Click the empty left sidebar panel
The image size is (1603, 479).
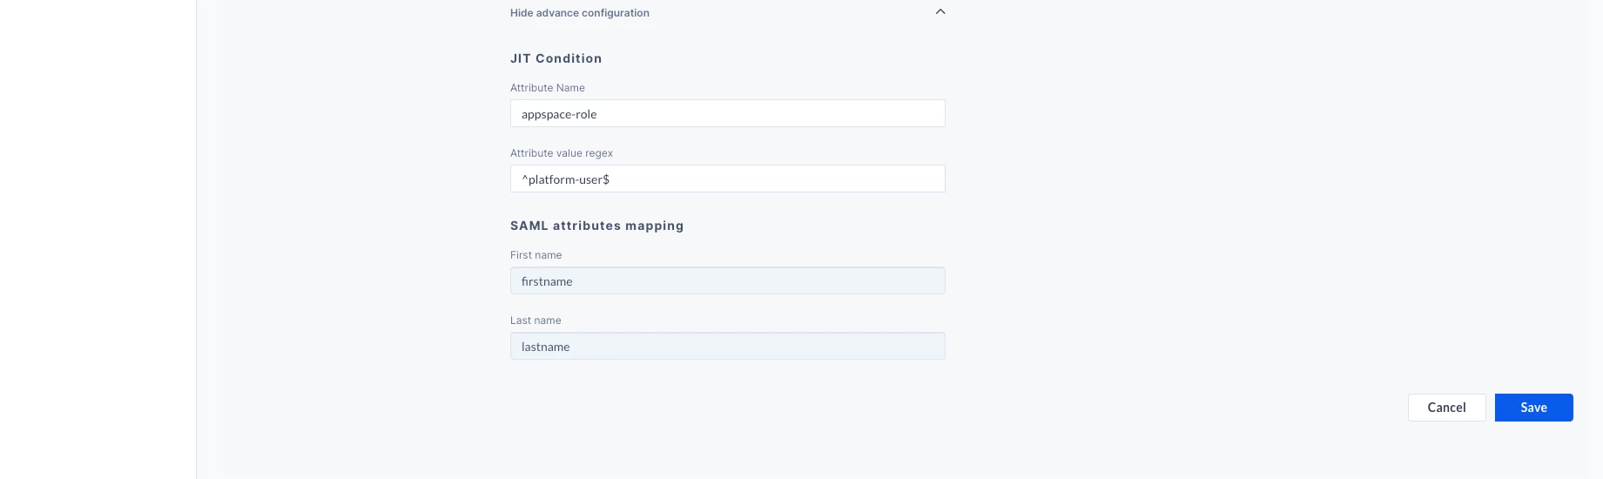tap(98, 239)
